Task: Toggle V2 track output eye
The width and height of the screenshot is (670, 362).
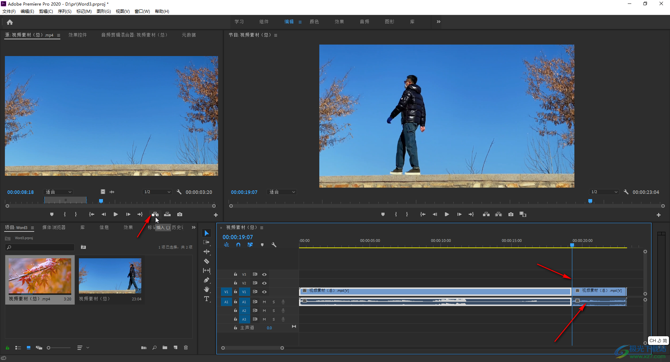Action: 265,283
